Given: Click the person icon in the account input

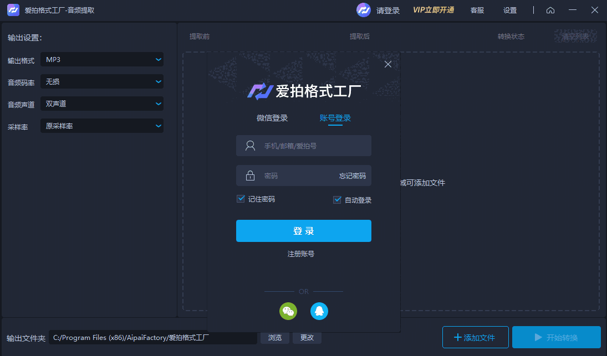Looking at the screenshot, I should point(250,146).
